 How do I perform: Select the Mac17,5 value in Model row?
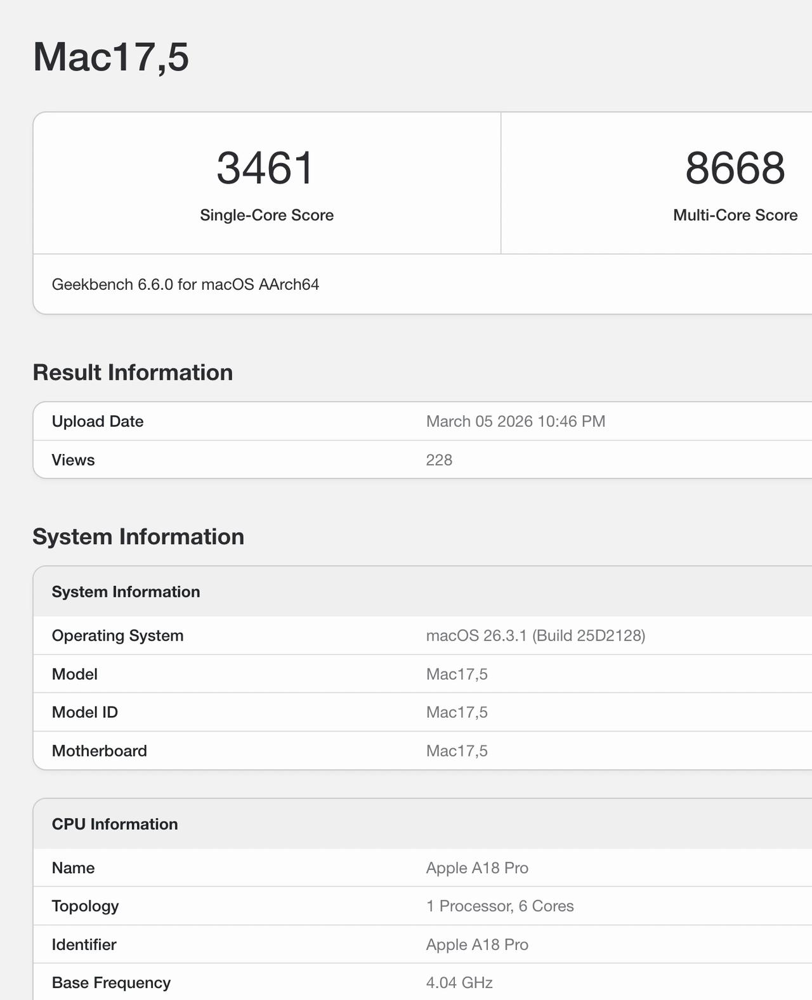pyautogui.click(x=457, y=674)
